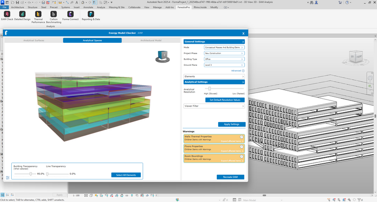
Task: Expand affected items for Room Boundings
Action: click(232, 161)
